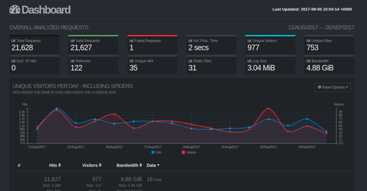The image size is (367, 191).
Task: Click the chart icon beside Static Files
Action: [x=190, y=60]
